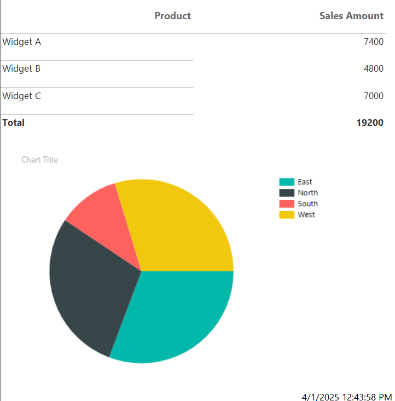
Task: Click the South red legend swatch
Action: [287, 204]
